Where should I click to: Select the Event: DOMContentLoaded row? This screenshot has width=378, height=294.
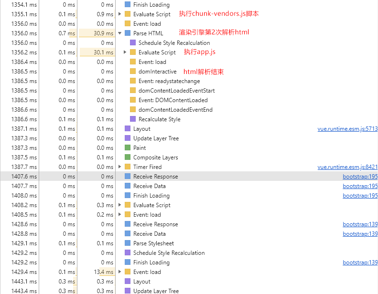173,100
